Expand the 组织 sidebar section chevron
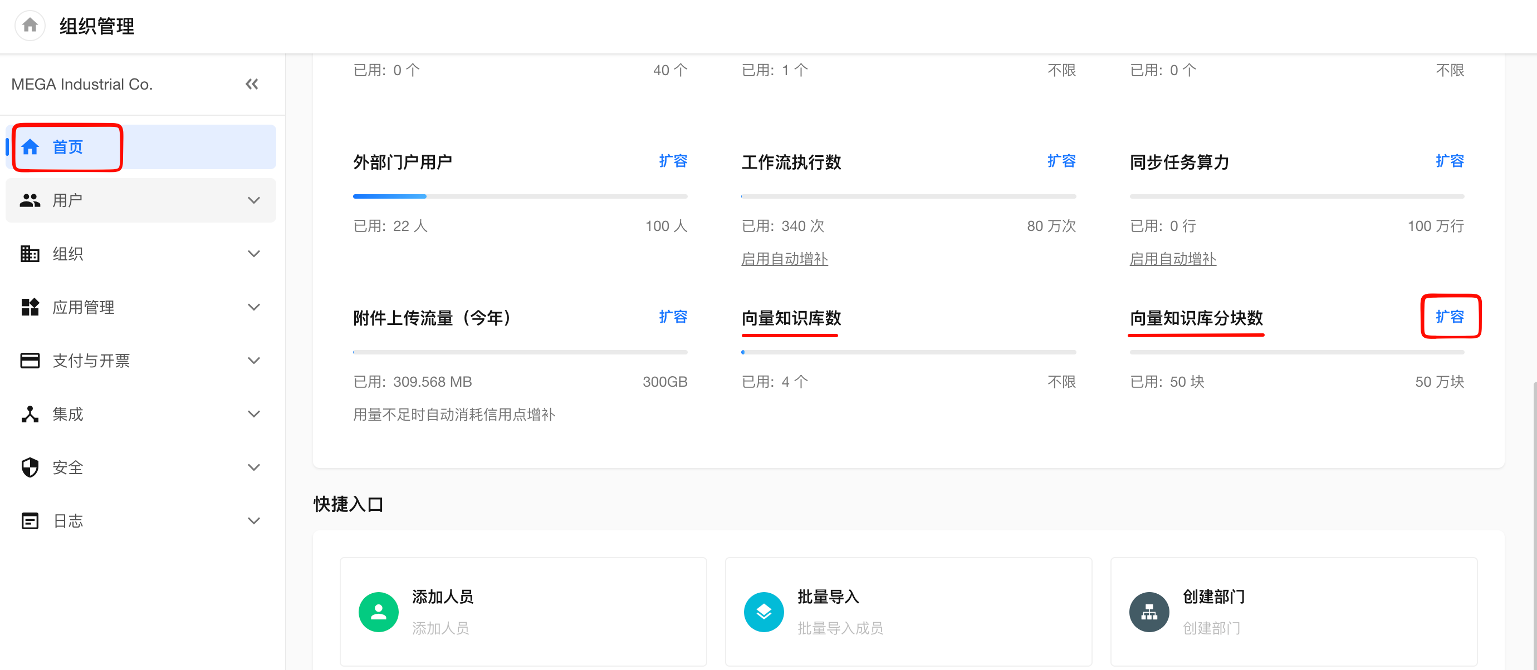Viewport: 1537px width, 670px height. [253, 254]
